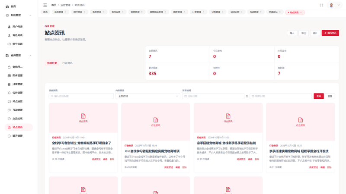
Task: Click the user avatar in the header
Action: coord(331,5)
